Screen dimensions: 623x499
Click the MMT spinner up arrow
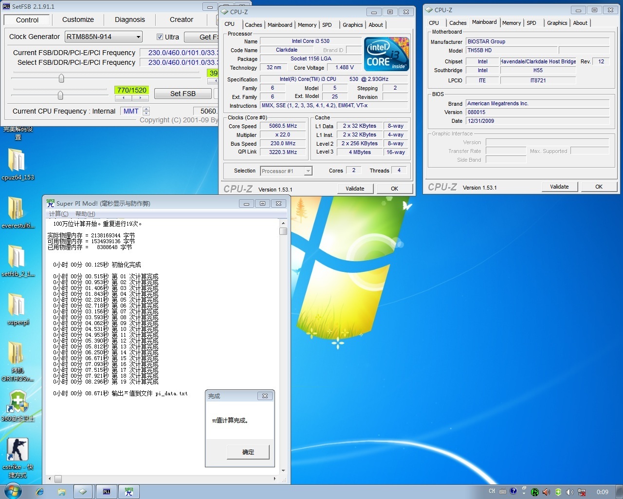(147, 109)
